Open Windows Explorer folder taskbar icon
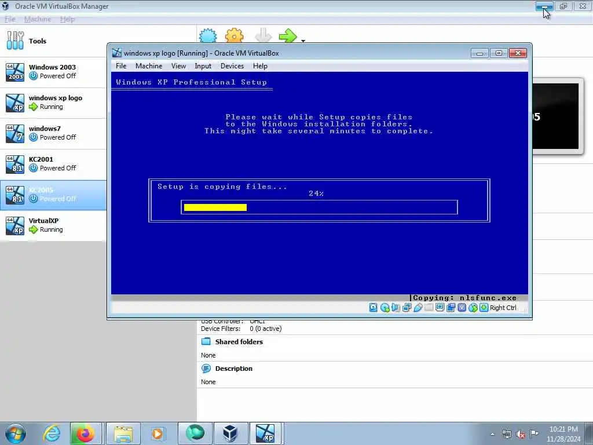 (x=123, y=433)
